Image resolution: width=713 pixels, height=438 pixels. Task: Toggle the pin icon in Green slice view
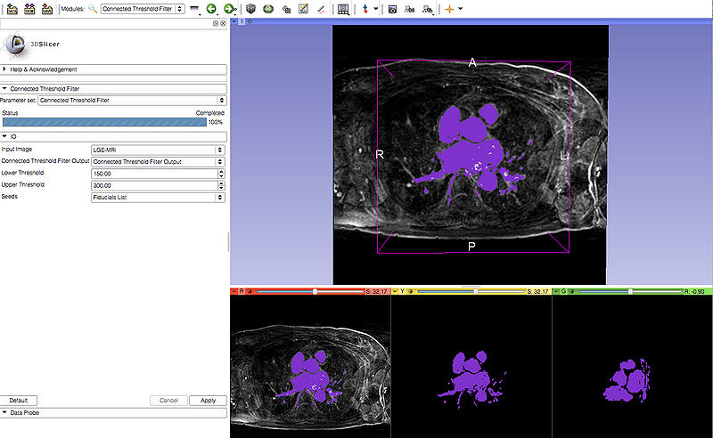558,291
